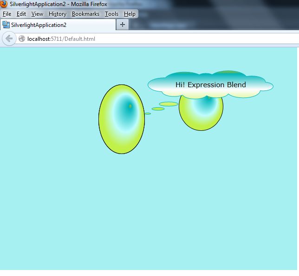Click the large green ellipse
The height and width of the screenshot is (276, 299).
[122, 119]
